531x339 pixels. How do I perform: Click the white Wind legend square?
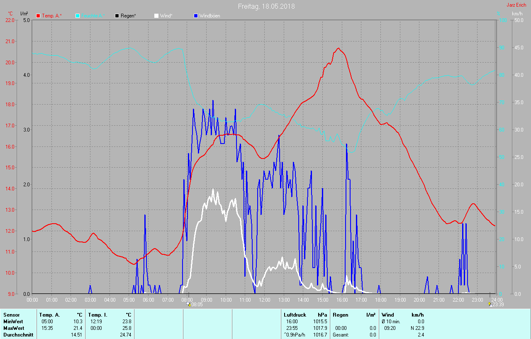(x=156, y=16)
